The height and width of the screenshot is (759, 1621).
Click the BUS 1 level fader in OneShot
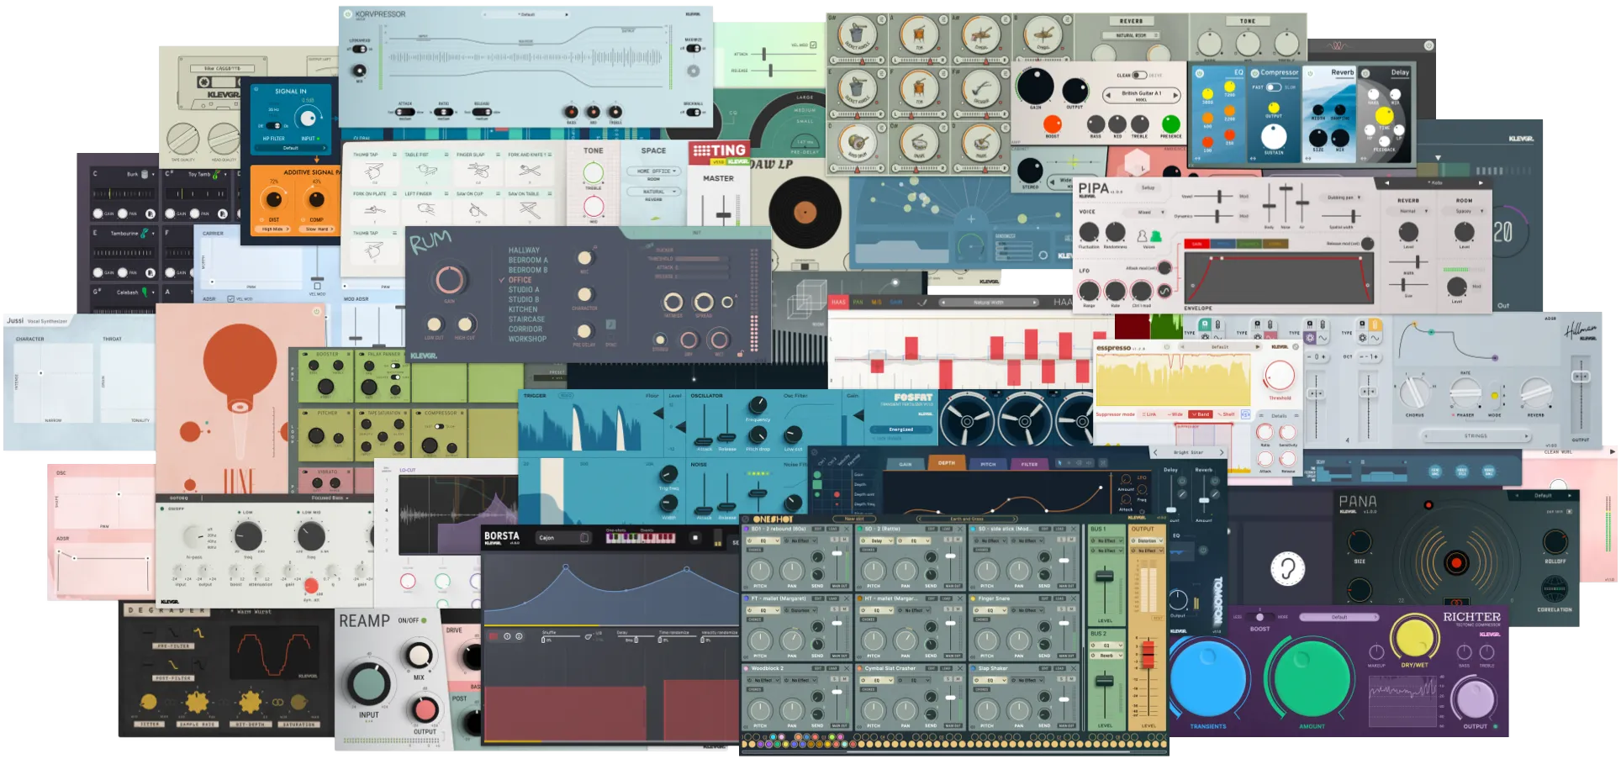[1105, 576]
